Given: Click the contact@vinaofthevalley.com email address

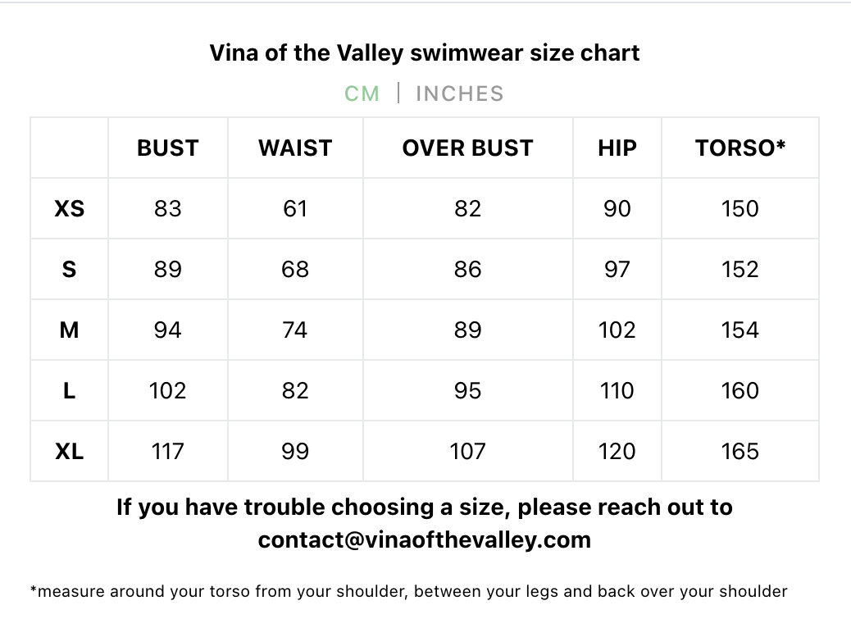Looking at the screenshot, I should pos(425,540).
